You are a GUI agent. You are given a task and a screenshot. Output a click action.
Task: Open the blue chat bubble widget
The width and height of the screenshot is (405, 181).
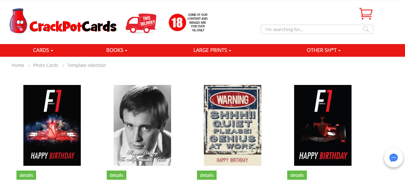pyautogui.click(x=393, y=158)
